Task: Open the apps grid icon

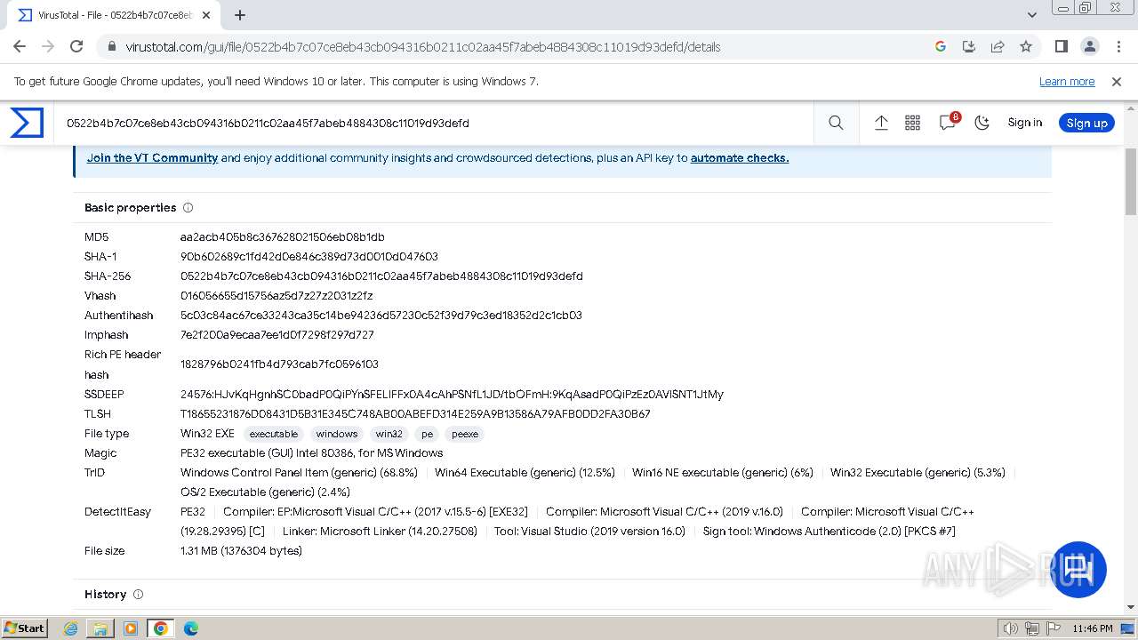Action: [912, 123]
